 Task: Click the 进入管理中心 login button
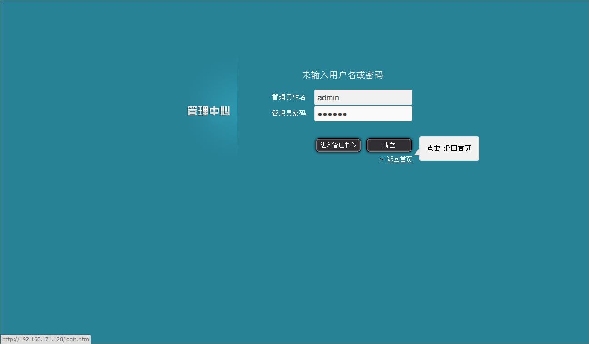point(338,145)
